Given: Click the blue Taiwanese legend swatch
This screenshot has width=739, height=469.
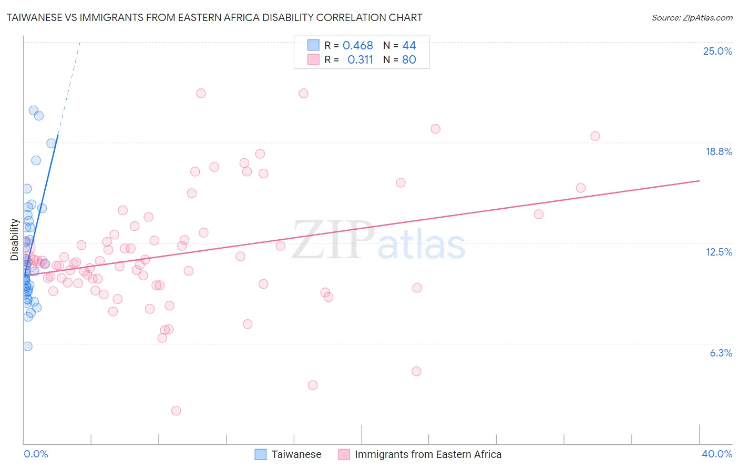Looking at the screenshot, I should [x=260, y=454].
